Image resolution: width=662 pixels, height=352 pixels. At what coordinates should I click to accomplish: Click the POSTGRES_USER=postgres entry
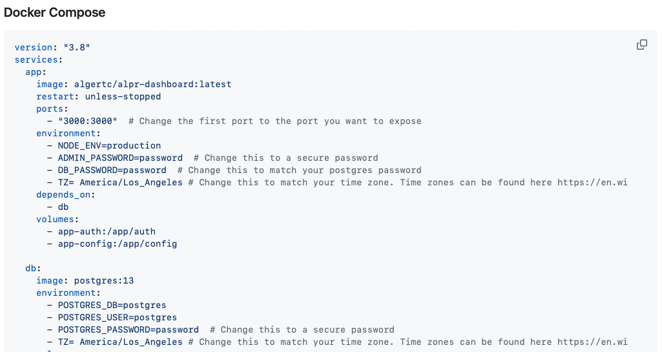pyautogui.click(x=118, y=317)
